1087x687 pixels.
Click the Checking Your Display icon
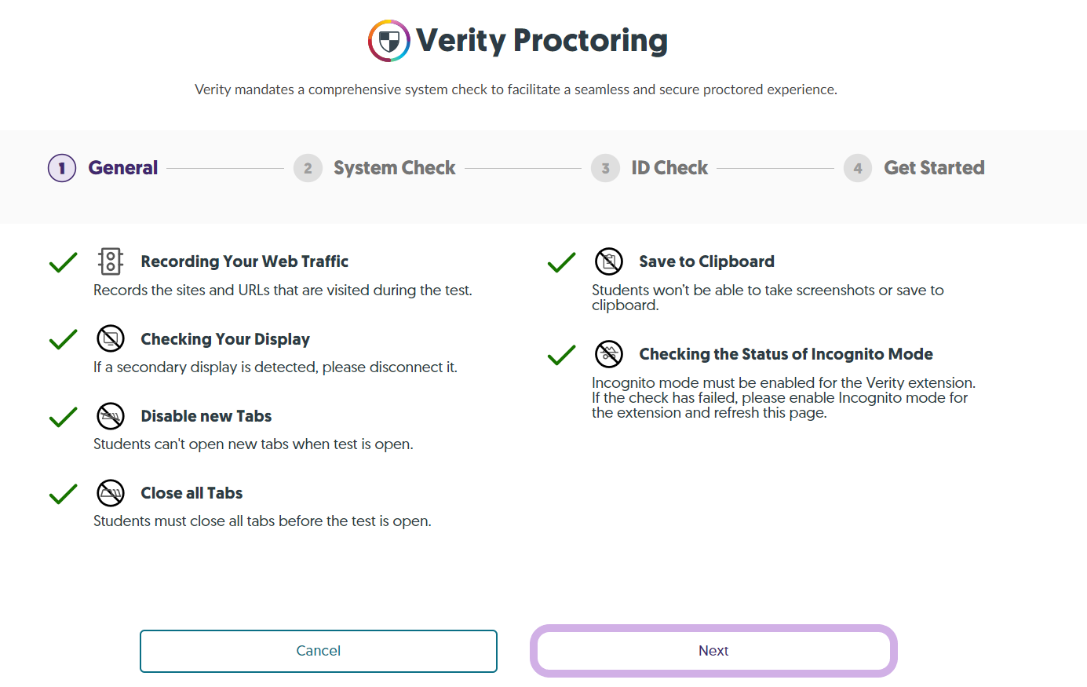click(111, 338)
